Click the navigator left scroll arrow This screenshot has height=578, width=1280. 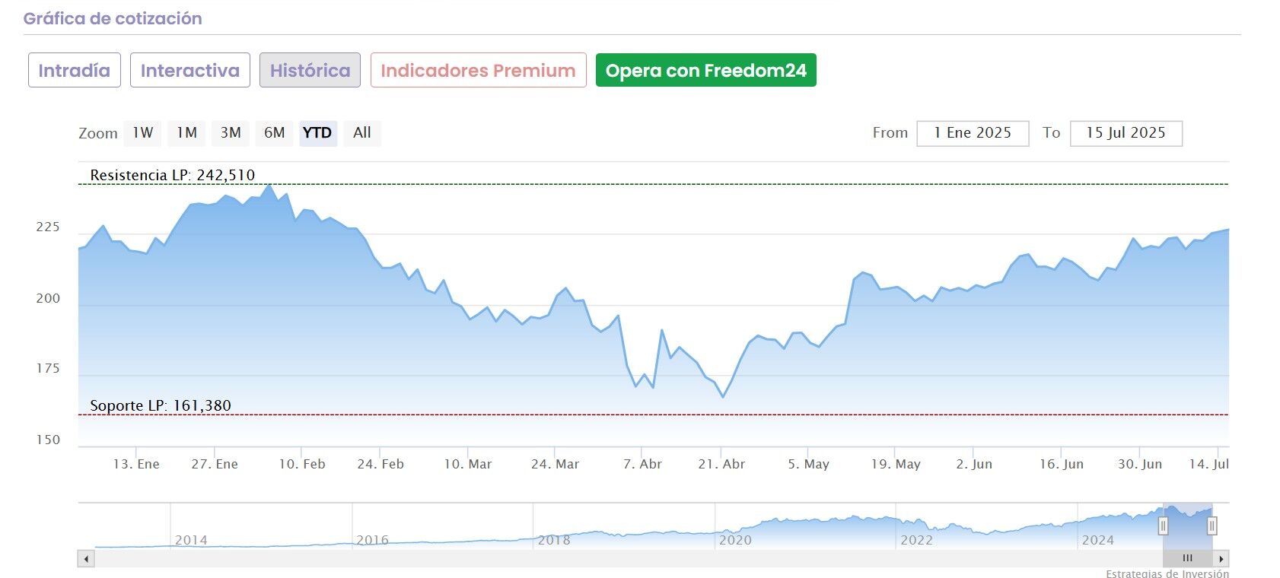click(x=87, y=559)
